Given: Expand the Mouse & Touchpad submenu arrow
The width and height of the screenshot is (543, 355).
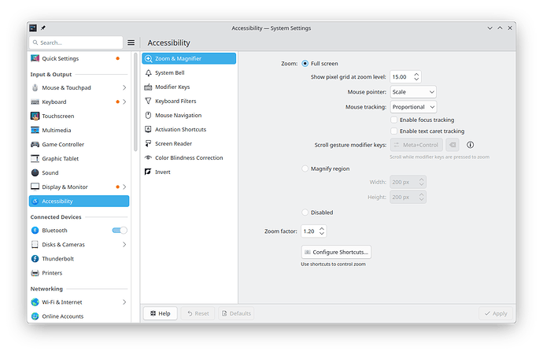Looking at the screenshot, I should point(124,87).
